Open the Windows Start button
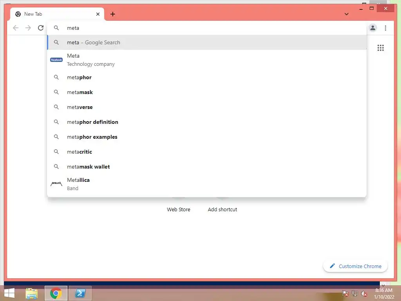The height and width of the screenshot is (301, 401). click(x=9, y=293)
